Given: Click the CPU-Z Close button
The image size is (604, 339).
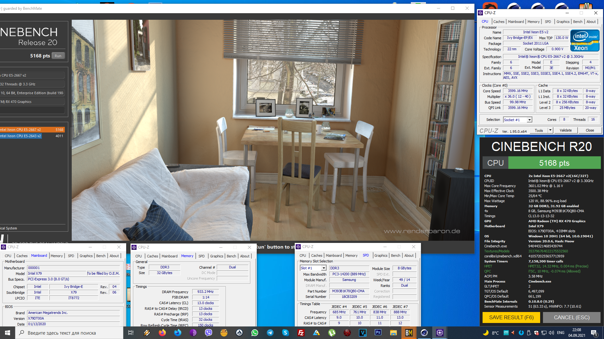Looking at the screenshot, I should point(590,130).
